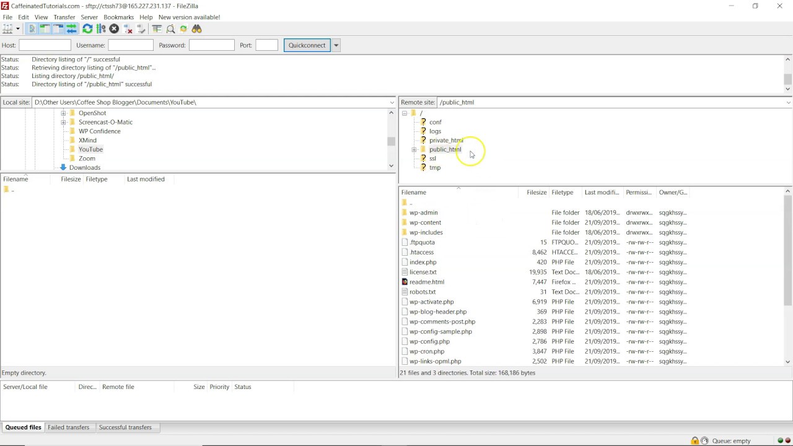Select the YouTube local folder

click(90, 149)
